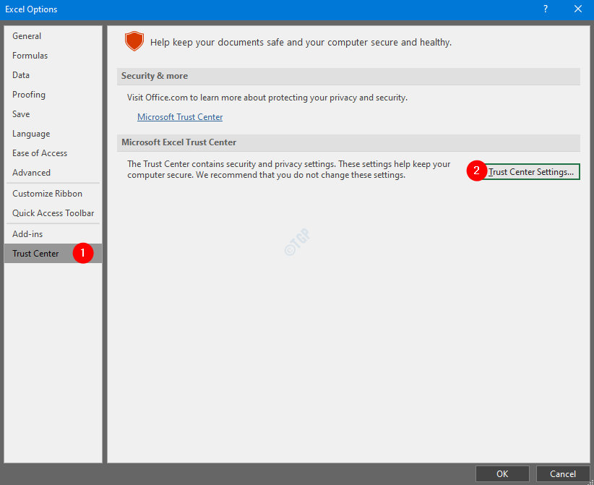
Task: Select the Formulas category
Action: click(x=30, y=56)
